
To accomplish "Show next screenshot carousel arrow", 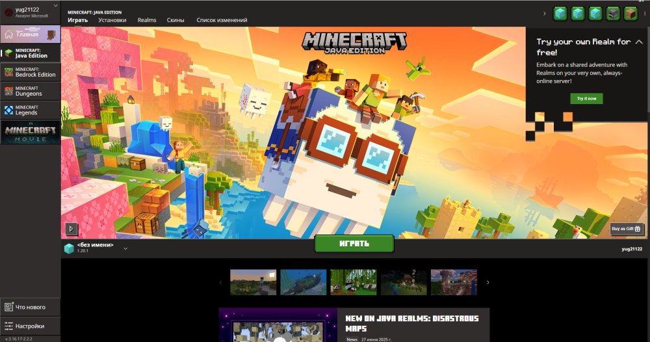I will pos(488,282).
